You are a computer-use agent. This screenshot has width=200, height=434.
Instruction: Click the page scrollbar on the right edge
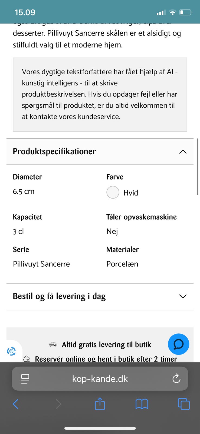click(198, 167)
